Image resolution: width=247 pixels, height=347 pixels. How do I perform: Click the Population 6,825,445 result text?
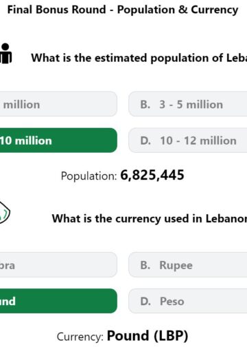click(122, 176)
